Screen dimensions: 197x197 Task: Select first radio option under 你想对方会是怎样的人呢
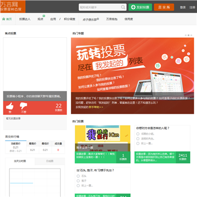click(x=138, y=134)
